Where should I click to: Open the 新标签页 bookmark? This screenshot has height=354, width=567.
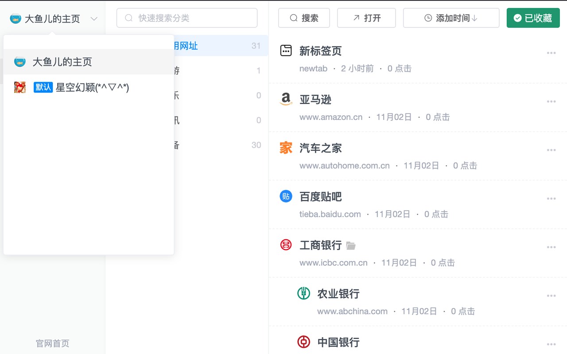pos(321,51)
